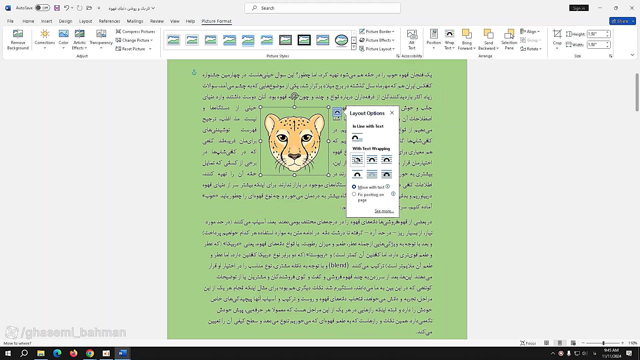Expand the Picture Border dropdown
The width and height of the screenshot is (640, 360).
(393, 31)
